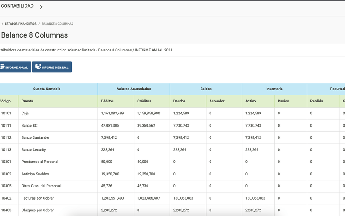Click the Créditos column header
This screenshot has height=216, width=345.
[144, 101]
